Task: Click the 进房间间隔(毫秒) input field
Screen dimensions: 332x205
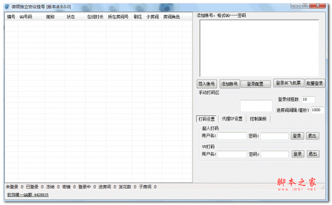Action: click(317, 110)
